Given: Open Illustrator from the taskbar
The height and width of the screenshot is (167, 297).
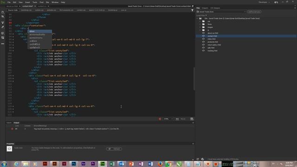Looking at the screenshot, I should [55, 164].
